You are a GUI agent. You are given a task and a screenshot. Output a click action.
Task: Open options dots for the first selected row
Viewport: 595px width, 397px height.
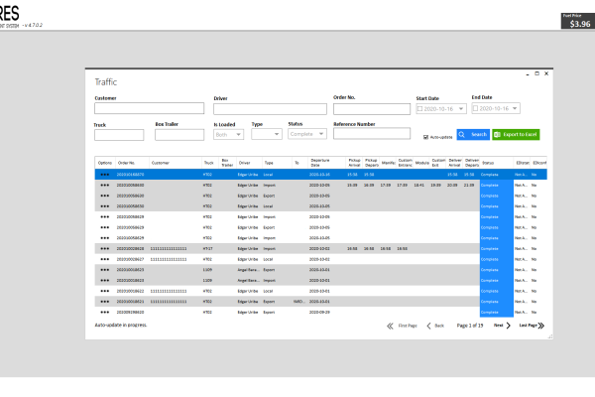click(104, 174)
